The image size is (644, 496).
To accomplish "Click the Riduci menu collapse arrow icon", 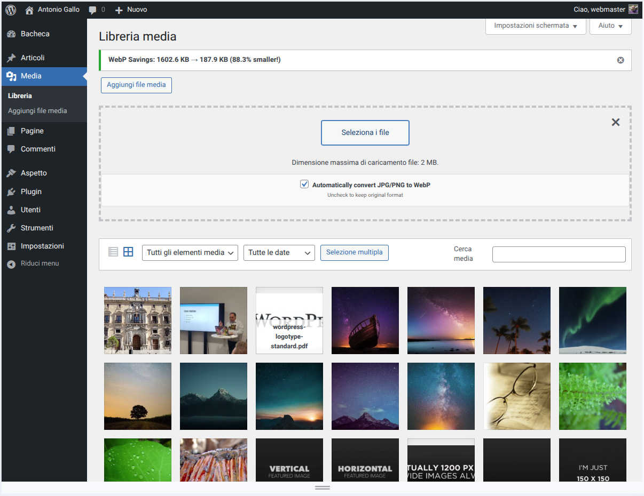I will coord(11,264).
